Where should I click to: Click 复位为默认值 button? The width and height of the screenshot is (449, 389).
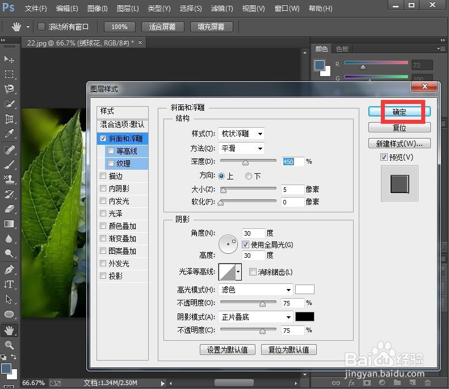coord(288,349)
